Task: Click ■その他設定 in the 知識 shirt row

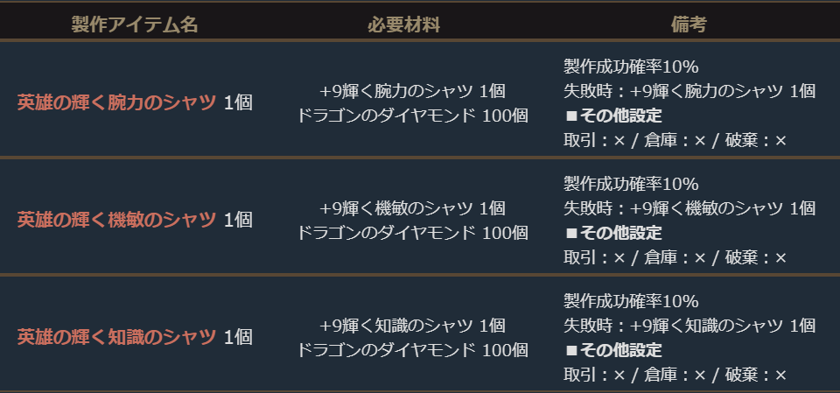Action: pos(613,350)
